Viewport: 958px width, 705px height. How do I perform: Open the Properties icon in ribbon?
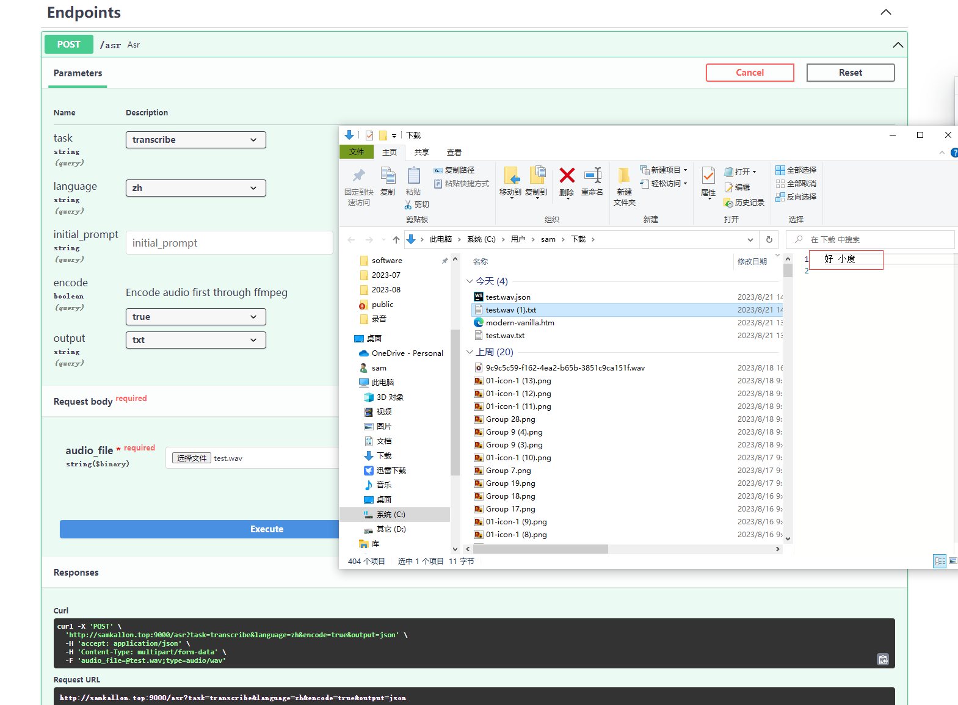coord(708,177)
